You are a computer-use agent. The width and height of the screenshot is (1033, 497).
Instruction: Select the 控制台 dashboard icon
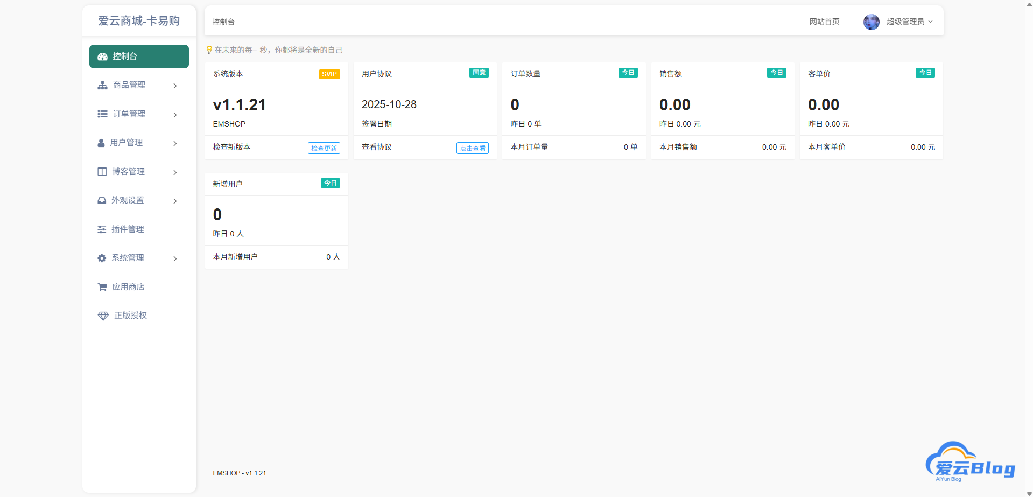pos(102,56)
